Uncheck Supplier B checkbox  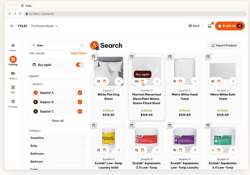click(80, 102)
